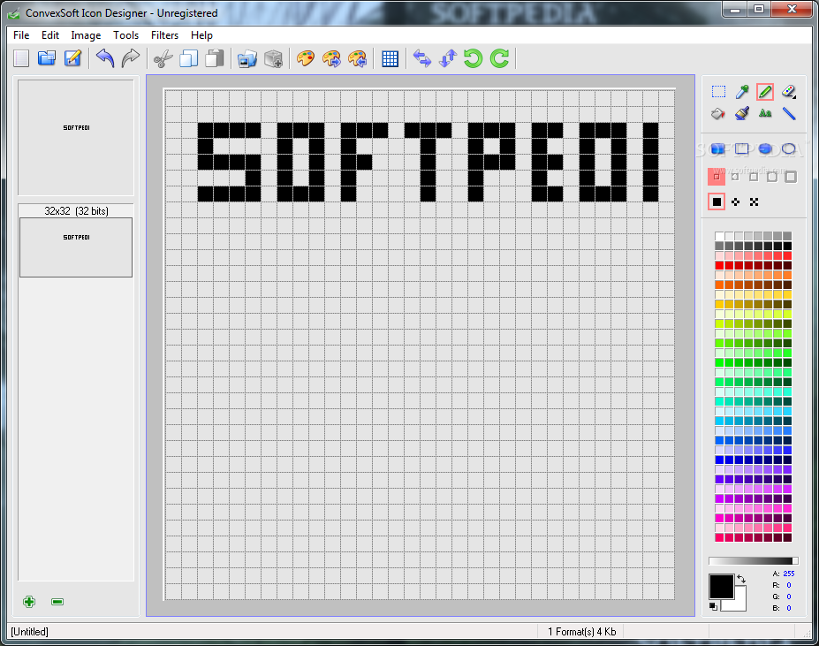Select the fourth brush size option
The width and height of the screenshot is (819, 646).
[x=772, y=177]
